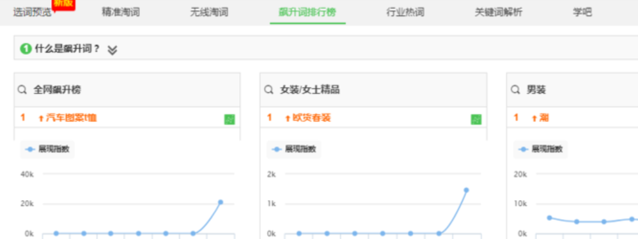
Task: Toggle 展现指数 legend in 全网飙升榜 chart
Action: pyautogui.click(x=47, y=149)
